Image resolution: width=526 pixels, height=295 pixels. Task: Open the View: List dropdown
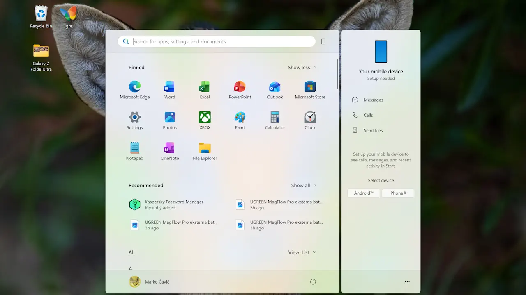302,252
